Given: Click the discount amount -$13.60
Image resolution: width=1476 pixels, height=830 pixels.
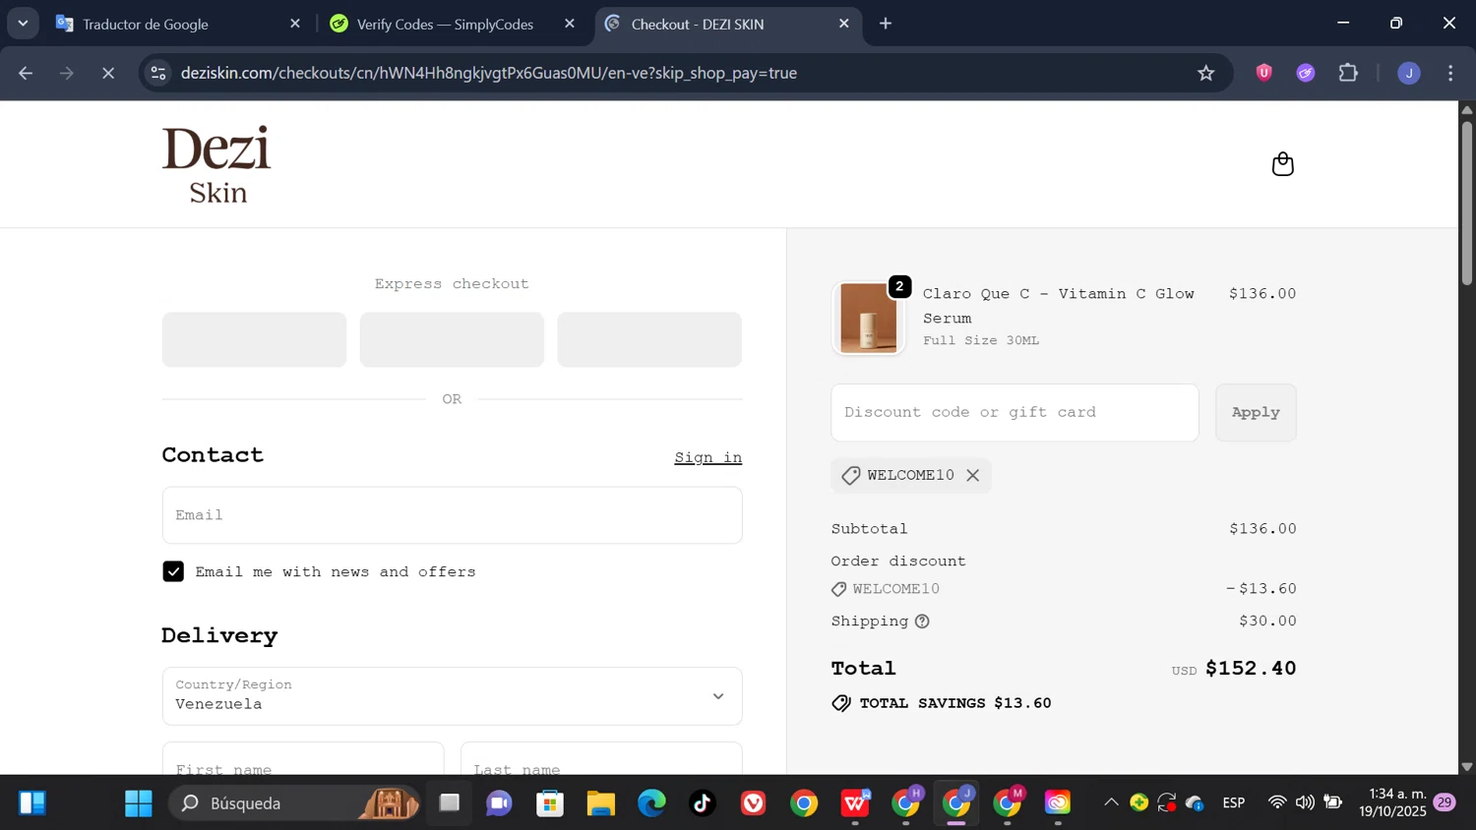Looking at the screenshot, I should coord(1261,589).
